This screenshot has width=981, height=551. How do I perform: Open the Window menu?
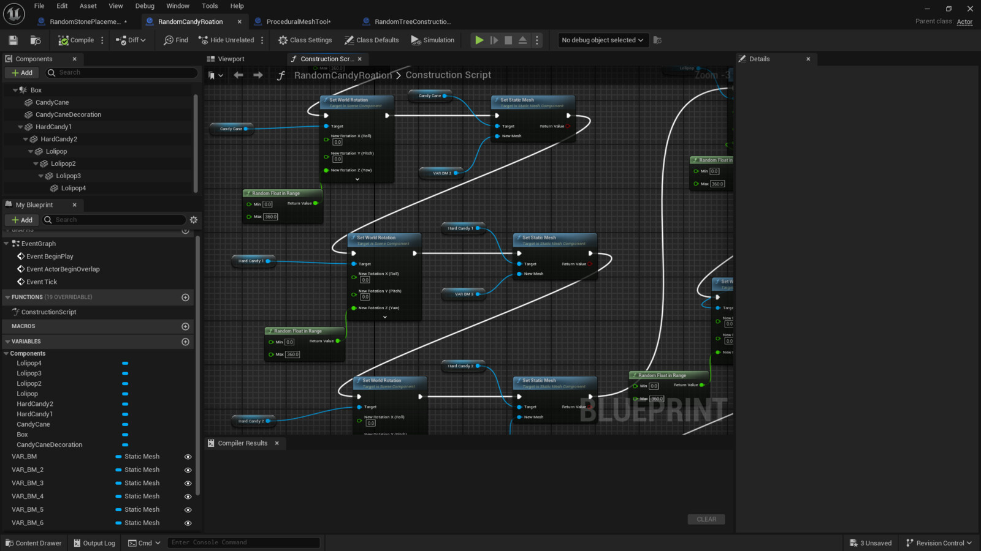[178, 6]
